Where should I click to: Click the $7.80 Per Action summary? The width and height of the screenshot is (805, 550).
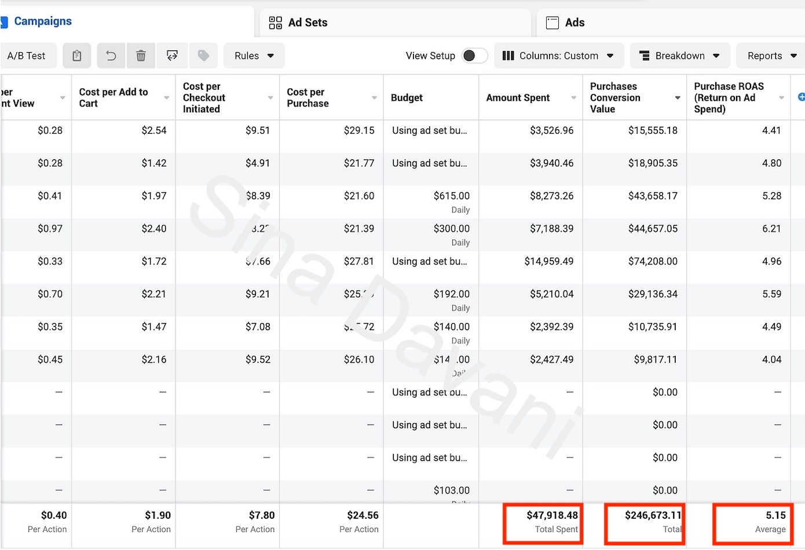coord(255,522)
